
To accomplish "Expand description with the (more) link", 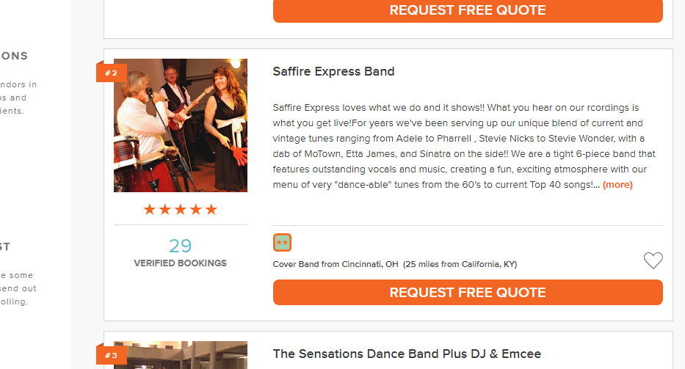I will pyautogui.click(x=617, y=185).
